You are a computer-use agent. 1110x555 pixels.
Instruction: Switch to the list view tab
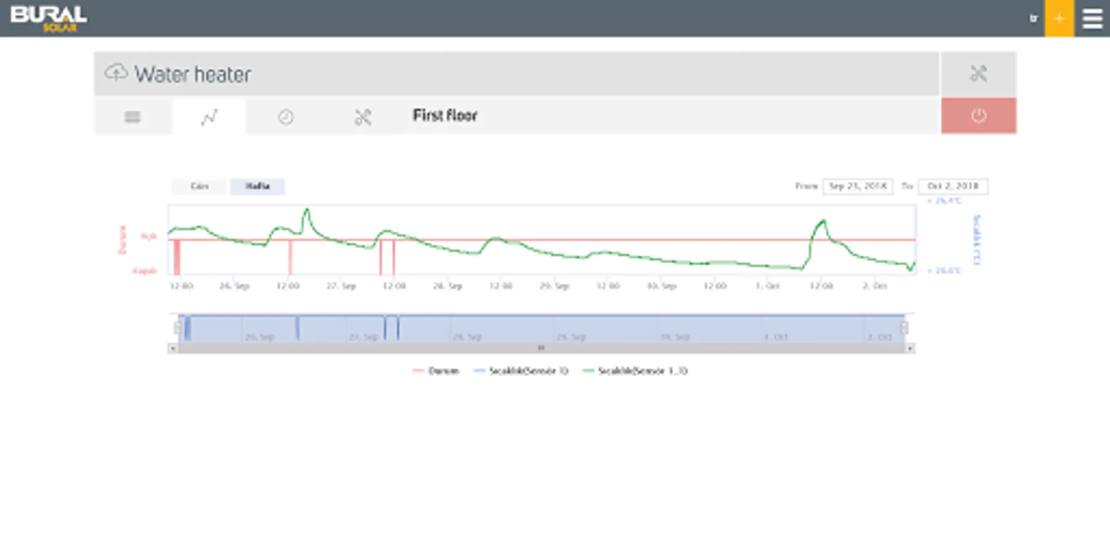click(x=133, y=117)
